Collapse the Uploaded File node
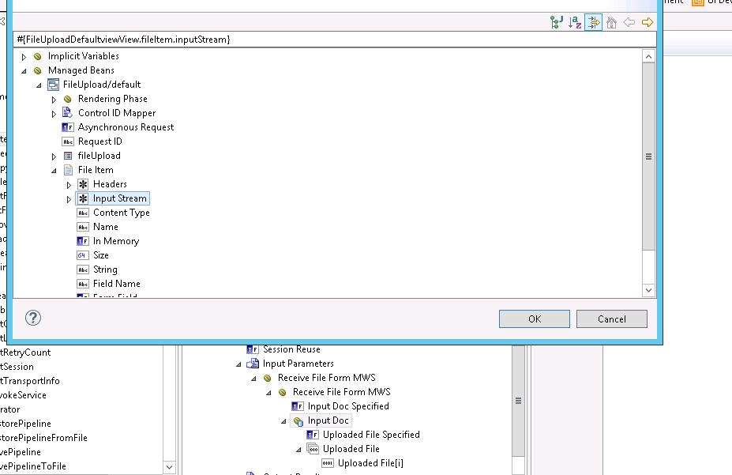 pos(298,450)
